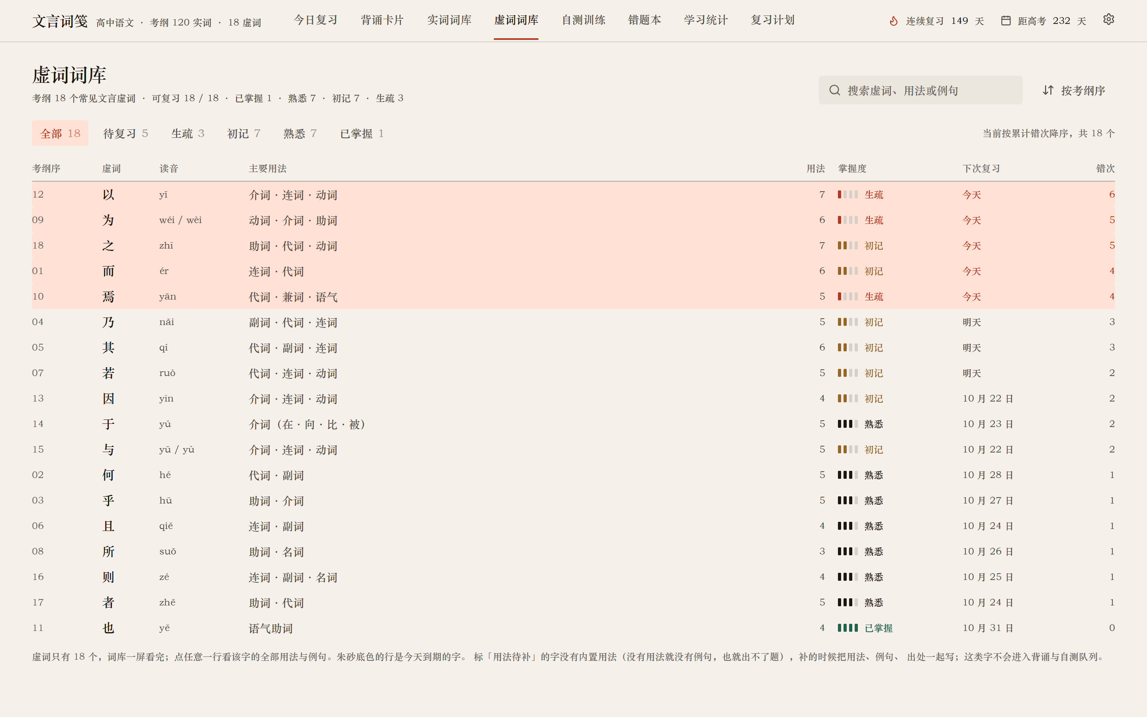Click the 考纲序 column header

pyautogui.click(x=46, y=168)
